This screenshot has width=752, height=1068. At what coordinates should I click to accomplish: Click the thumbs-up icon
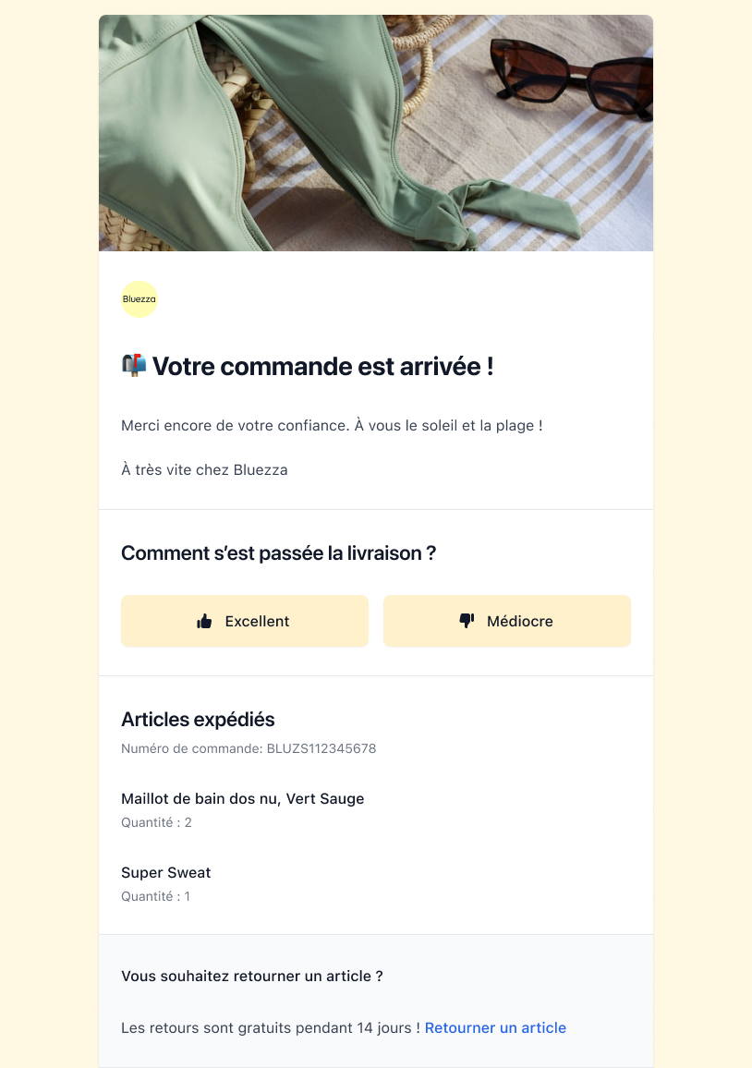[205, 622]
